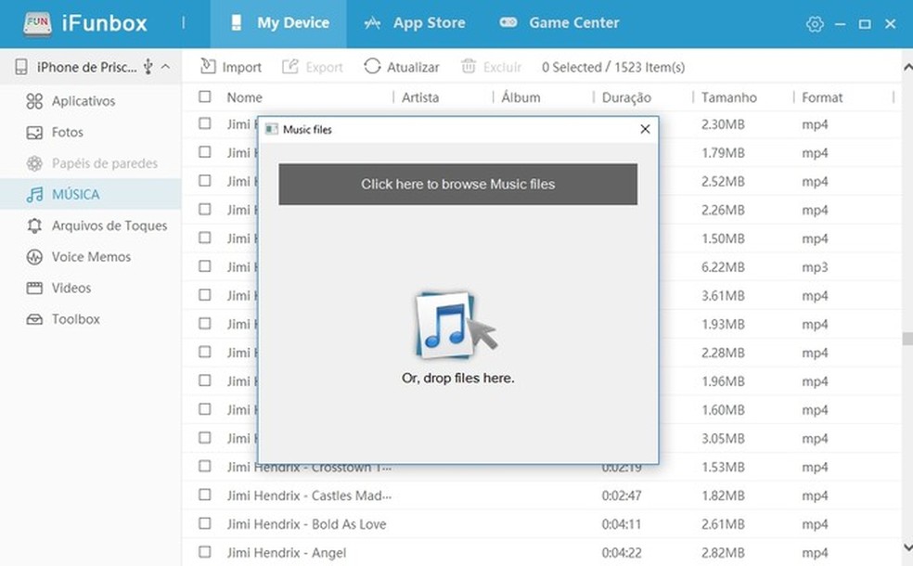Select Jimi Hendrix - Bold As Love name
The height and width of the screenshot is (566, 913).
coord(306,524)
